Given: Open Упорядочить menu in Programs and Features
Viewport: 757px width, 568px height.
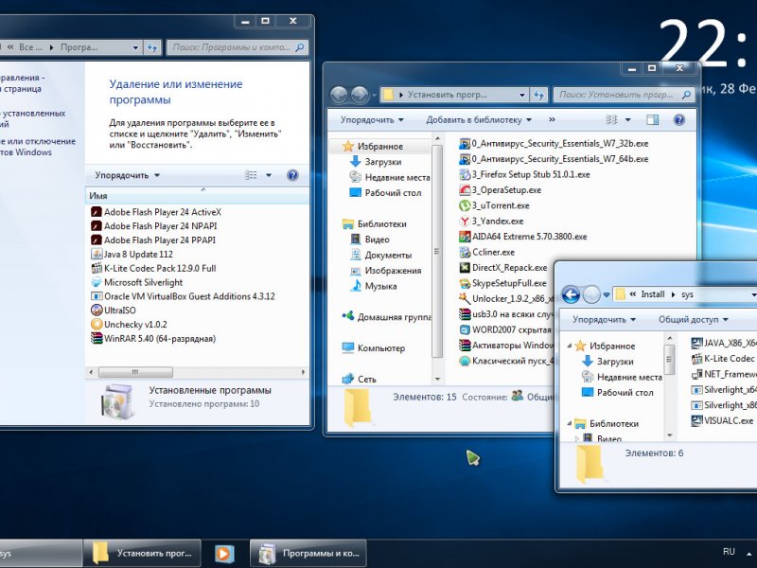Looking at the screenshot, I should point(128,175).
